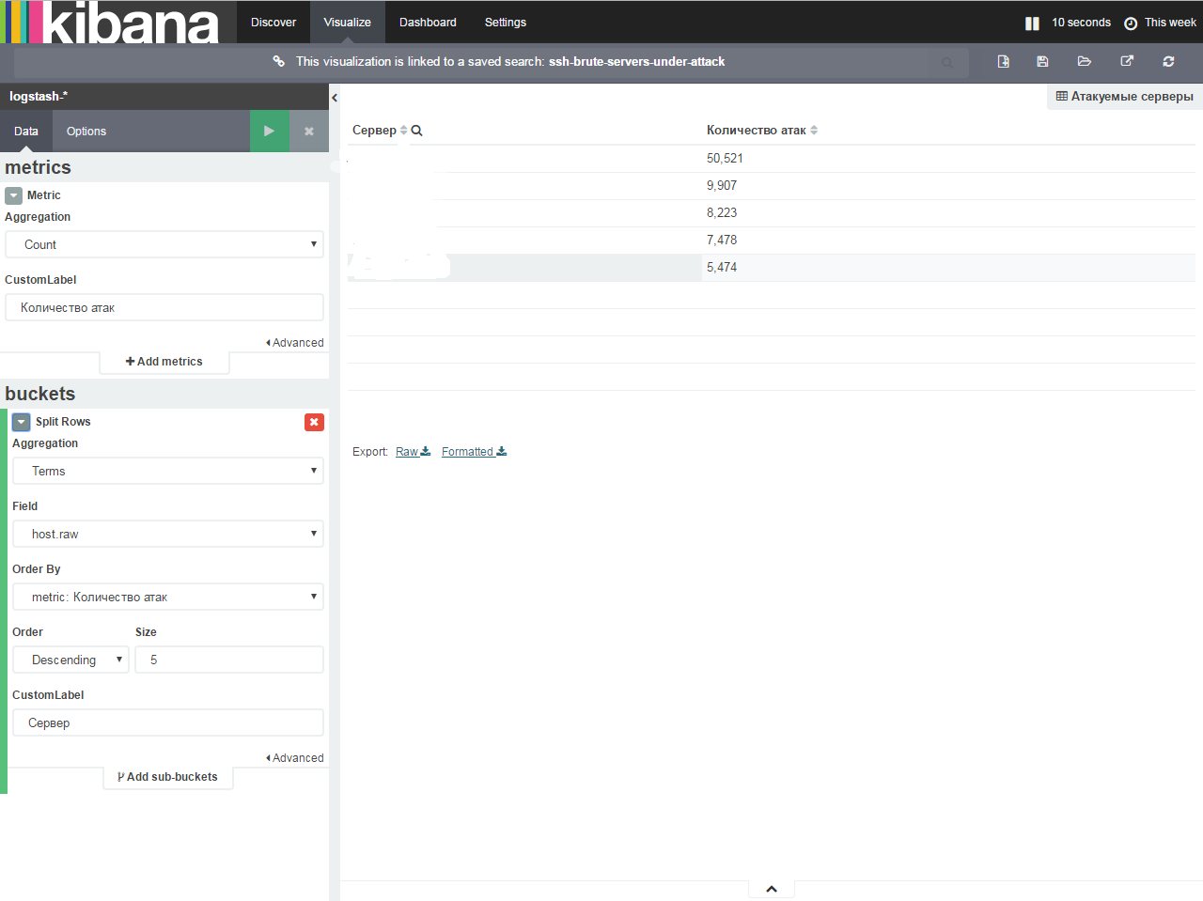Export the Formatted table data

tap(474, 452)
